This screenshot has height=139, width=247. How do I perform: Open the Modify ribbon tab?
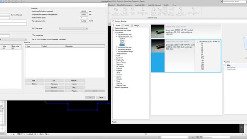point(166,5)
